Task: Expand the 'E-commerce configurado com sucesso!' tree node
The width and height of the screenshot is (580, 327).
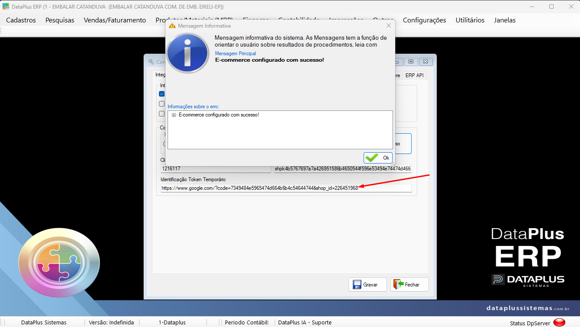Action: [174, 115]
